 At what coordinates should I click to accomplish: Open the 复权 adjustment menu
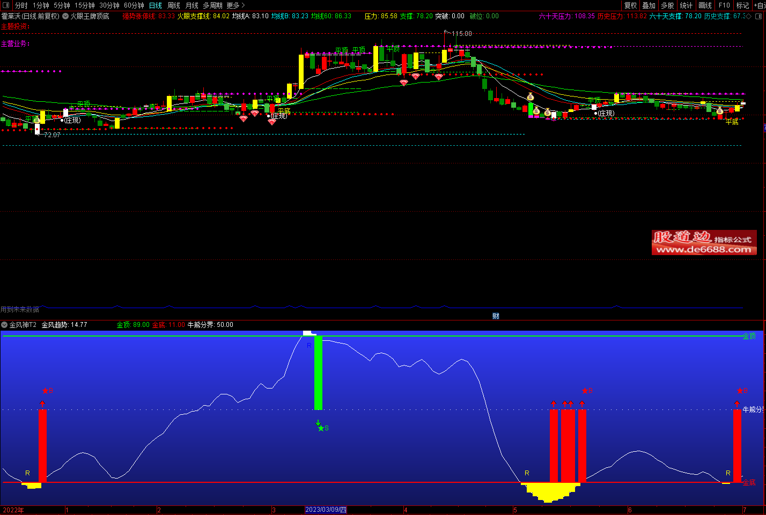click(631, 5)
